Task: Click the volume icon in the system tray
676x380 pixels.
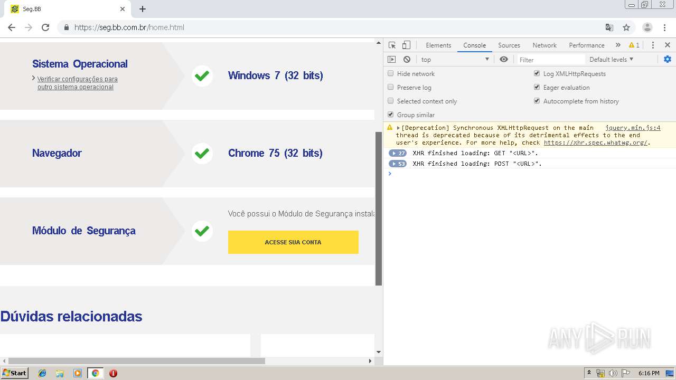Action: click(x=613, y=373)
